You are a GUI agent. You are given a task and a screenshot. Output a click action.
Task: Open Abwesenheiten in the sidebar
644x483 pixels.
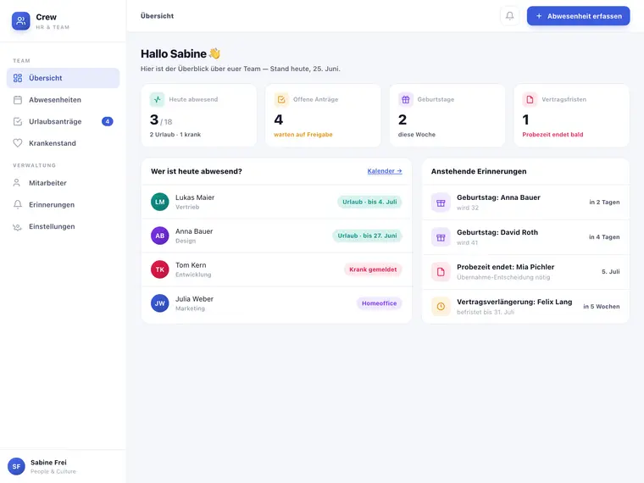64,100
